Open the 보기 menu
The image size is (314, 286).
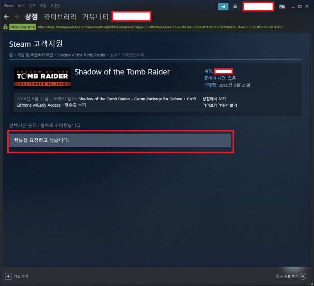click(x=21, y=6)
